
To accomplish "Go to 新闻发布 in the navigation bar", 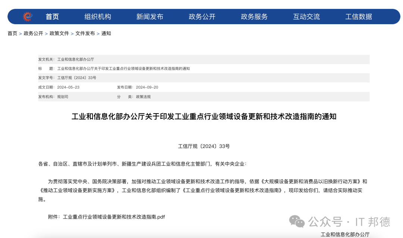I will 150,17.
